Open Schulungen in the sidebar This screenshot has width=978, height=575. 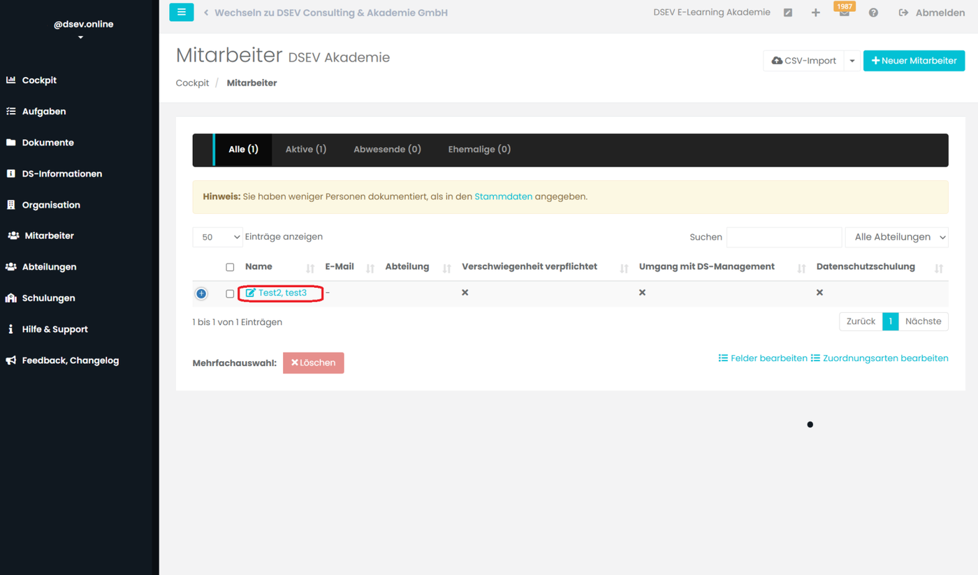click(x=48, y=298)
